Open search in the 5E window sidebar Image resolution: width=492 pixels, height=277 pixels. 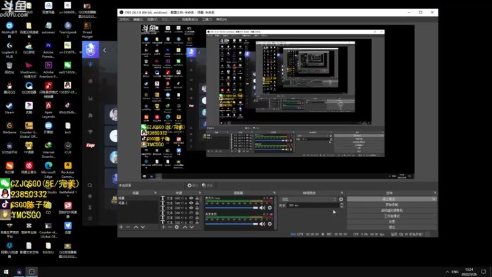tap(90, 185)
